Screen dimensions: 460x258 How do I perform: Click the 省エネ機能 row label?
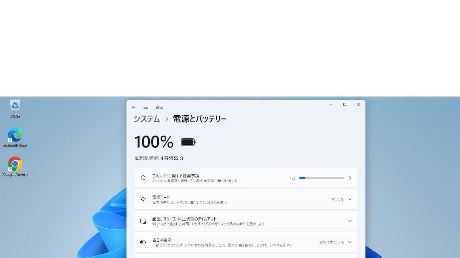(162, 240)
